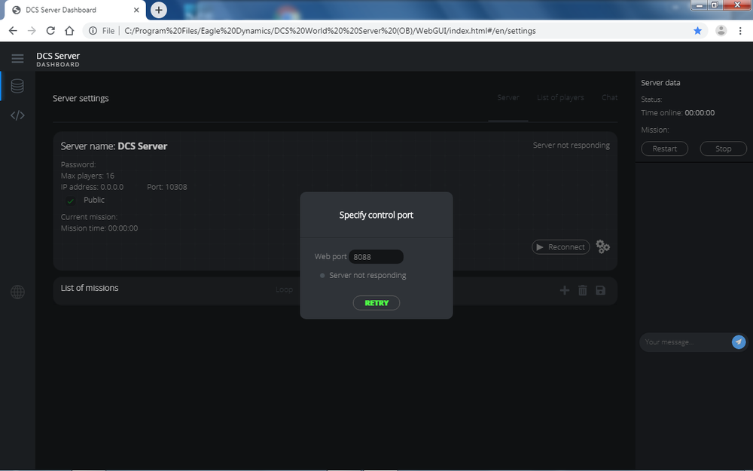Viewport: 753px width, 471px height.
Task: View site information icon in address bar
Action: [x=93, y=31]
